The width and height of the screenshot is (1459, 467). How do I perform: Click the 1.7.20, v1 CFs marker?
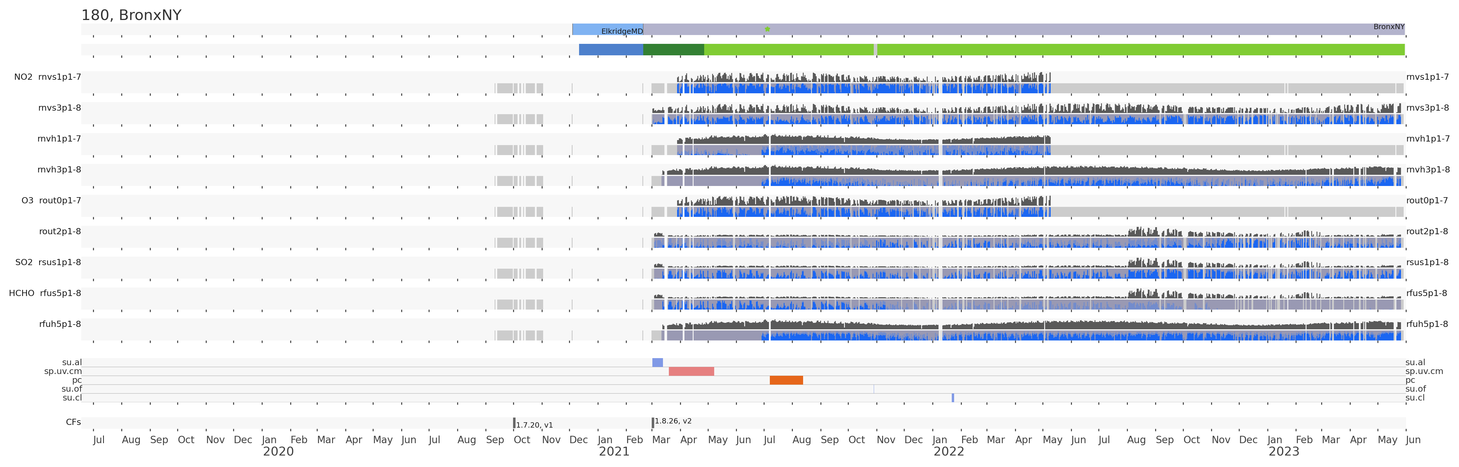click(x=514, y=423)
